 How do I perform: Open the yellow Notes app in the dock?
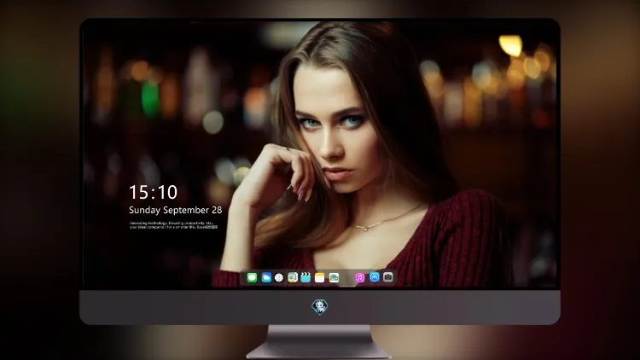[x=320, y=278]
